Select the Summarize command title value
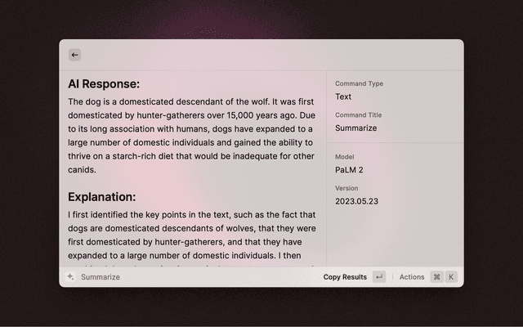Screen dimensions: 523x327 (356, 128)
